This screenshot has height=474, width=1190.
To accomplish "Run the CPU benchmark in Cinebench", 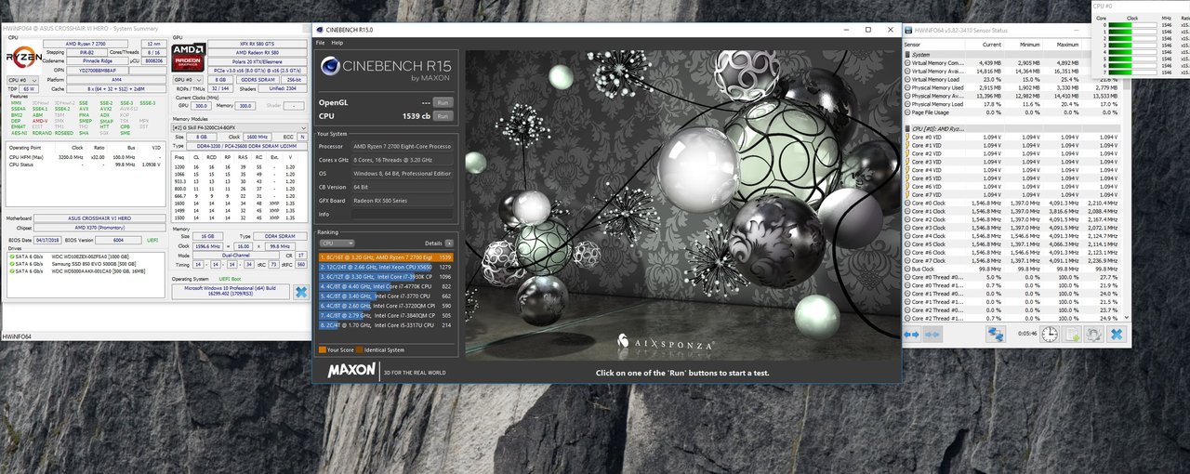I will pos(443,116).
